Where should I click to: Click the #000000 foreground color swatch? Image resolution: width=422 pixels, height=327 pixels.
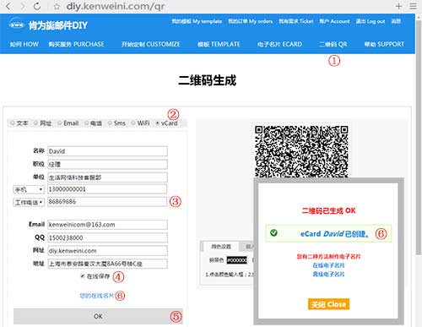pos(237,260)
